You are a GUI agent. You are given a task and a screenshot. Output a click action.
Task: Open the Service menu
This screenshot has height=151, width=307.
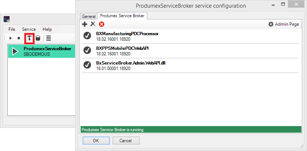29,29
